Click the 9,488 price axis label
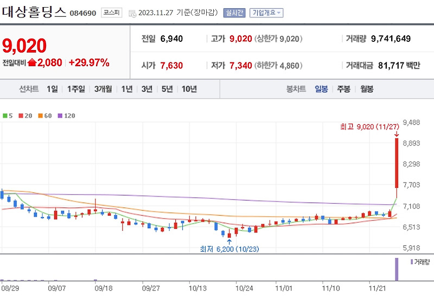The image size is (434, 302). [x=411, y=122]
